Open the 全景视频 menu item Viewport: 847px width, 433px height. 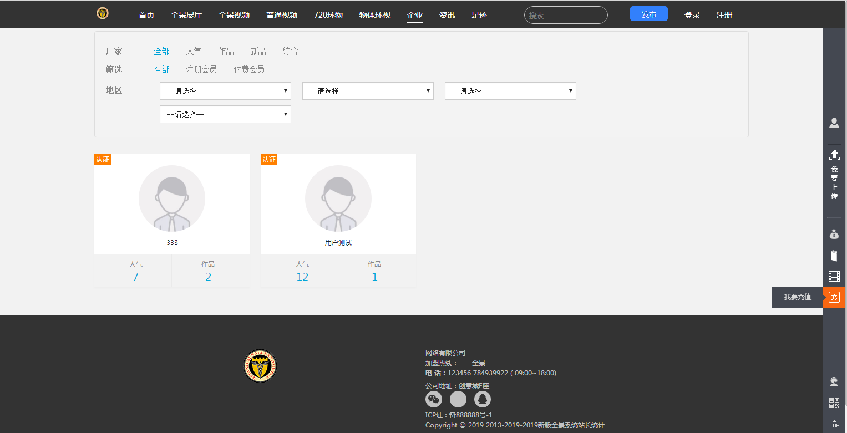234,15
